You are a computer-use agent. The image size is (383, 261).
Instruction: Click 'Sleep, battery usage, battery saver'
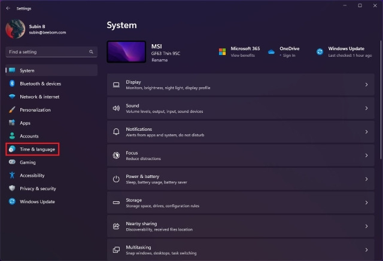point(157,182)
